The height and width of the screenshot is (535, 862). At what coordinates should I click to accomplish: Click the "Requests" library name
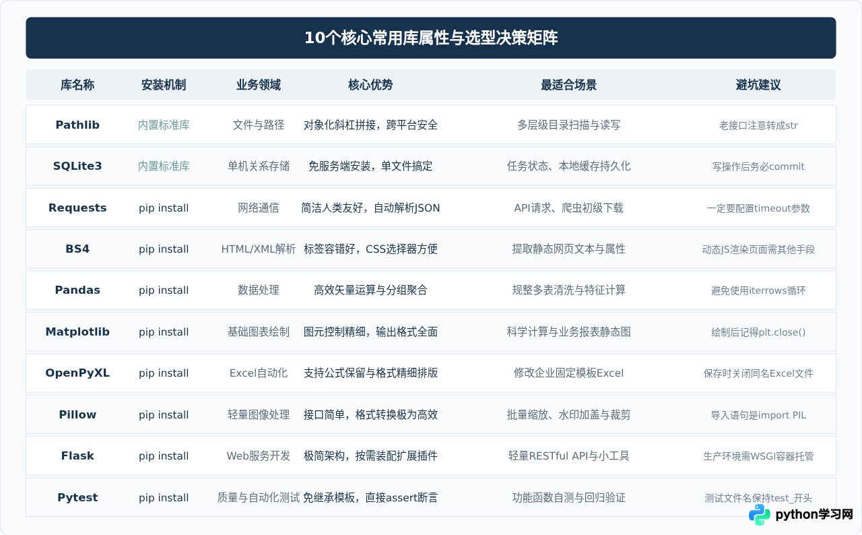(x=77, y=208)
